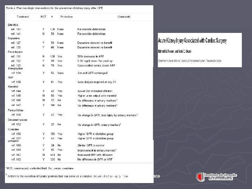The height and width of the screenshot is (189, 252).
Task: Click the 'RCT' column header
Action: (43, 16)
